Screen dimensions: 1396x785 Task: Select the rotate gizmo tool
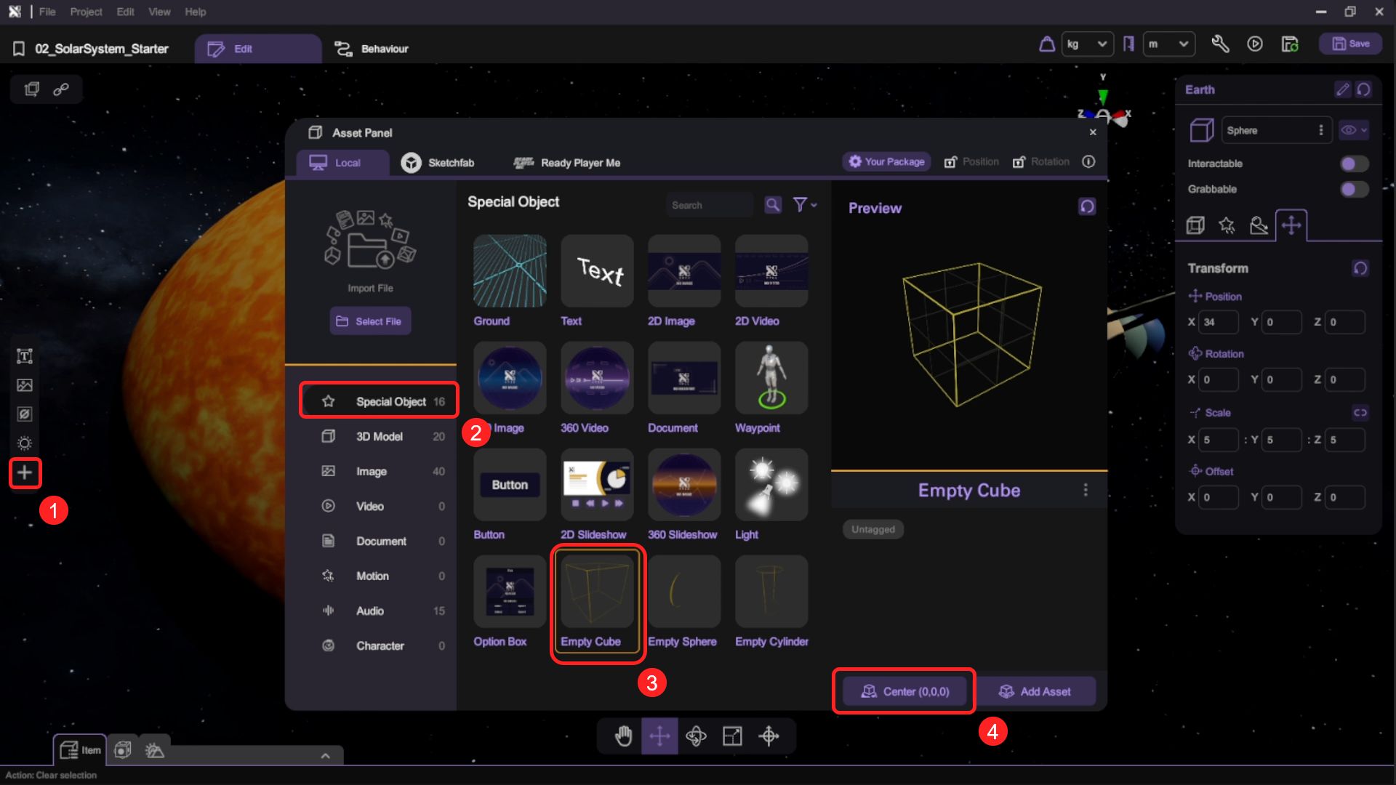pyautogui.click(x=696, y=736)
